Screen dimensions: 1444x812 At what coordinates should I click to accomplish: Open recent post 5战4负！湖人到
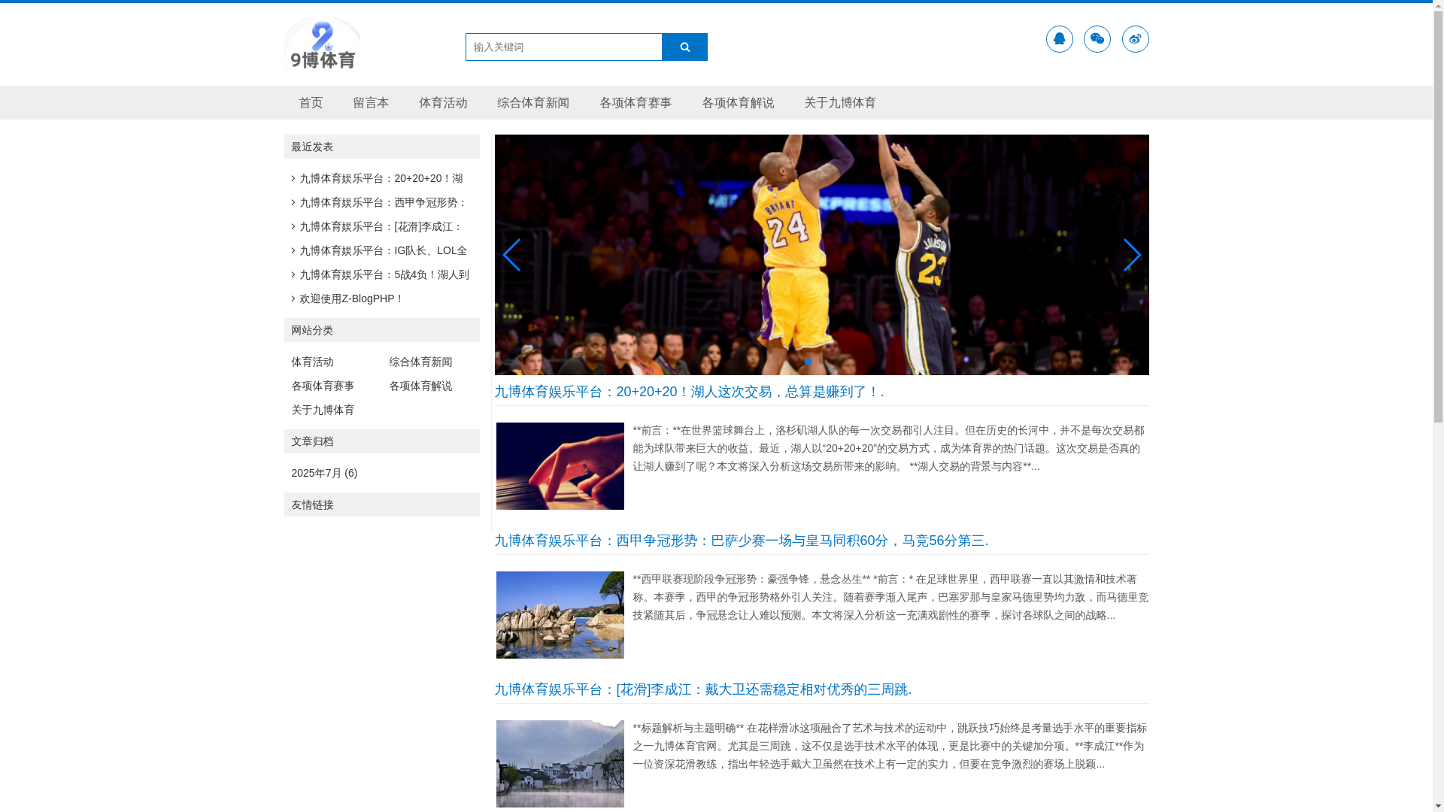(x=384, y=274)
